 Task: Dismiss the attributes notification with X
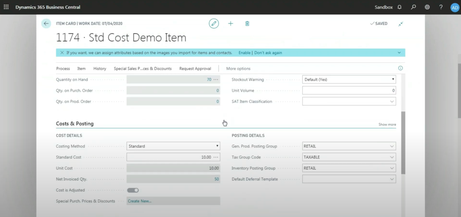point(62,52)
